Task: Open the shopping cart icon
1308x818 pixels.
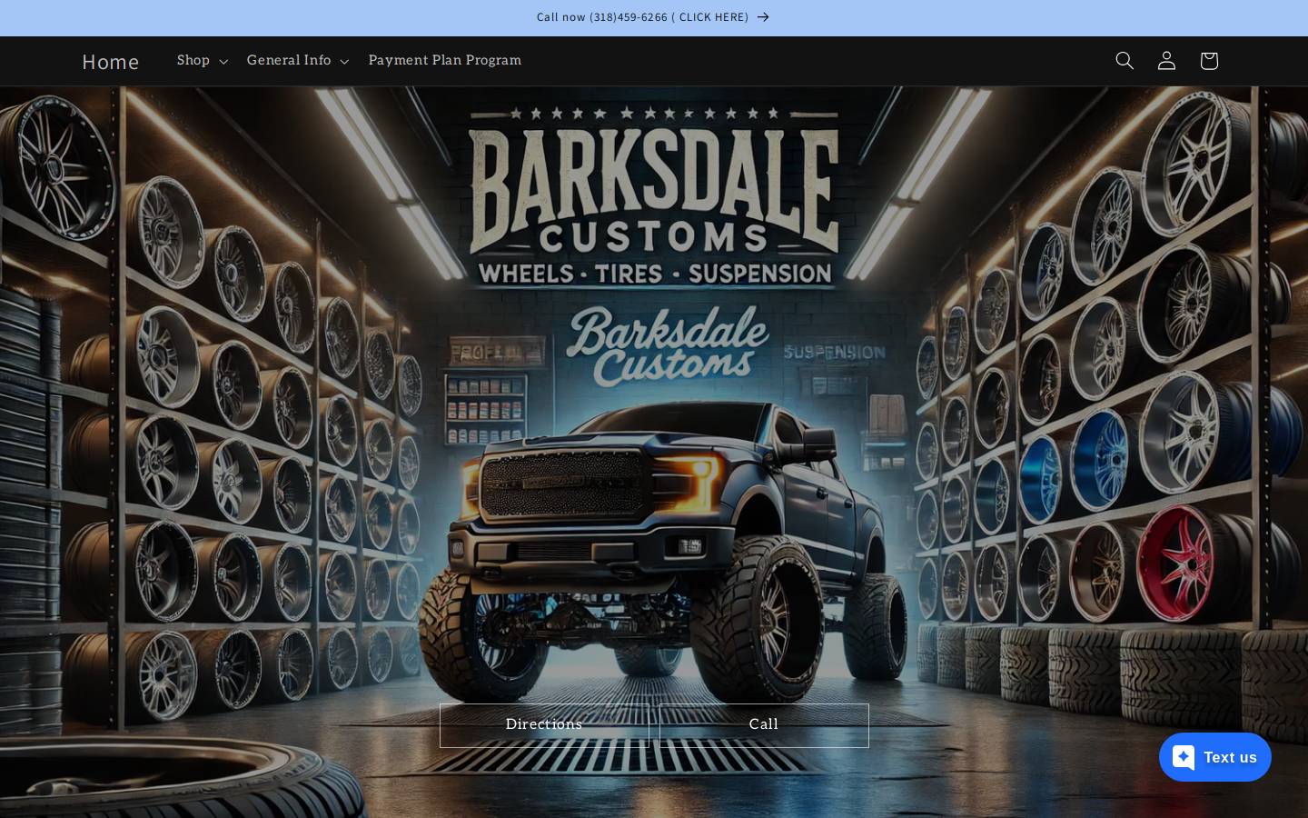Action: 1208,61
